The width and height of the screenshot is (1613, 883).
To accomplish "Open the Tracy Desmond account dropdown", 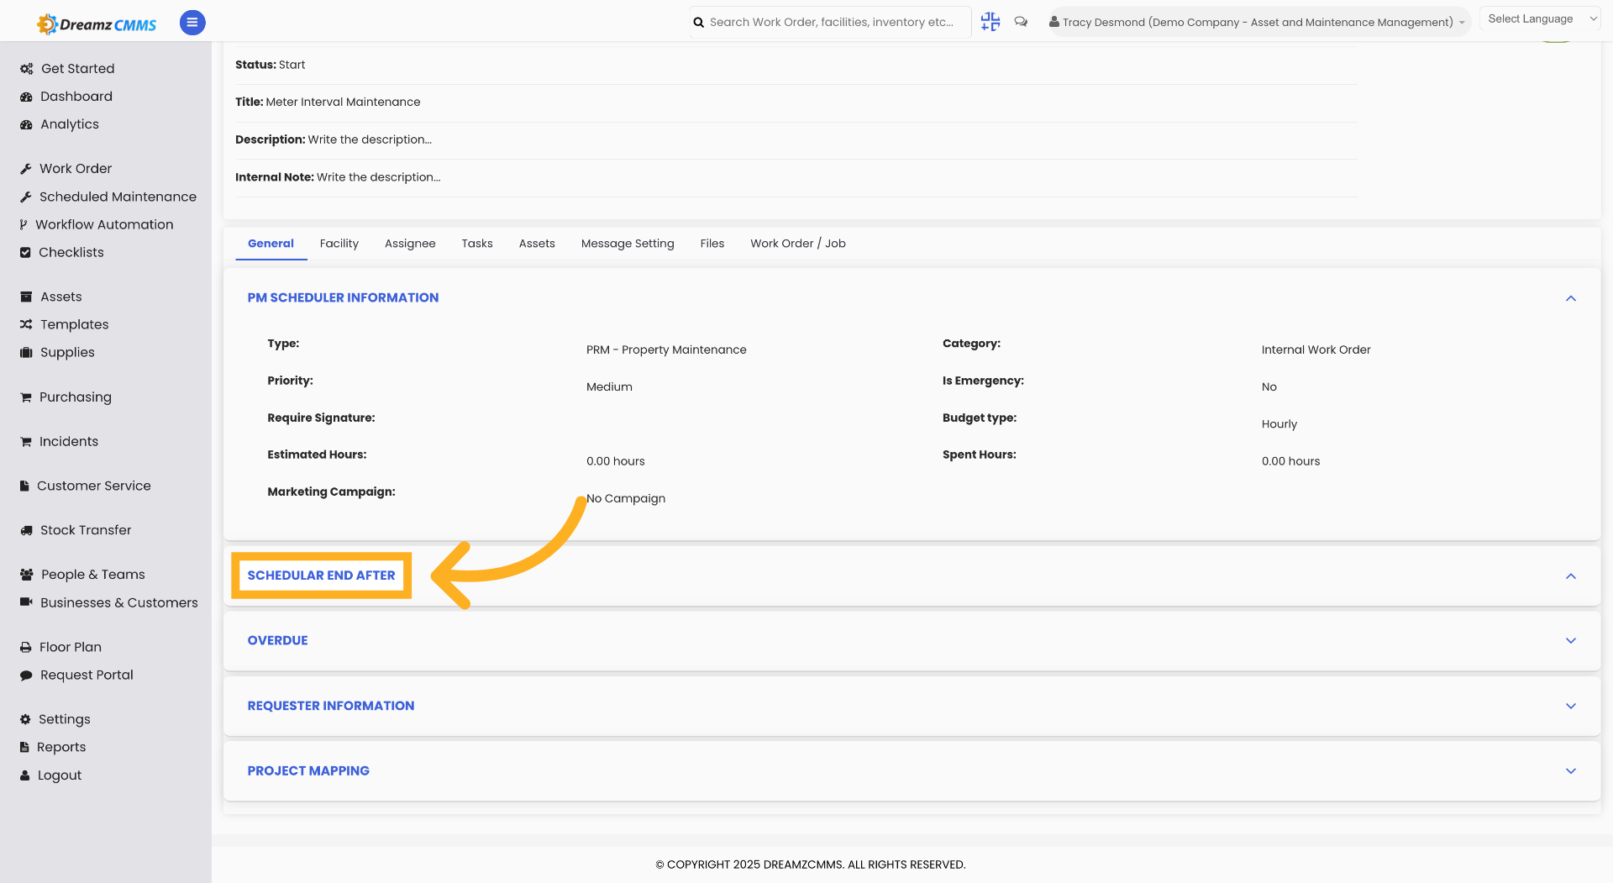I will [x=1259, y=22].
